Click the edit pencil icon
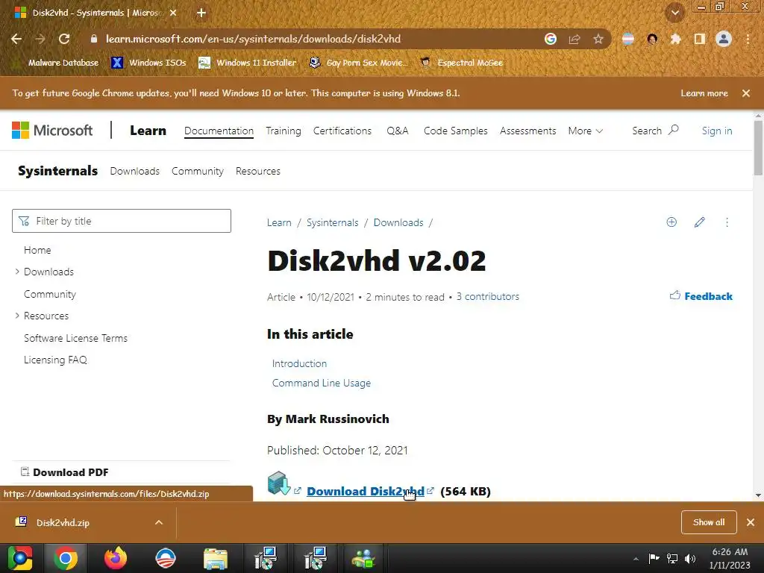 pos(699,222)
